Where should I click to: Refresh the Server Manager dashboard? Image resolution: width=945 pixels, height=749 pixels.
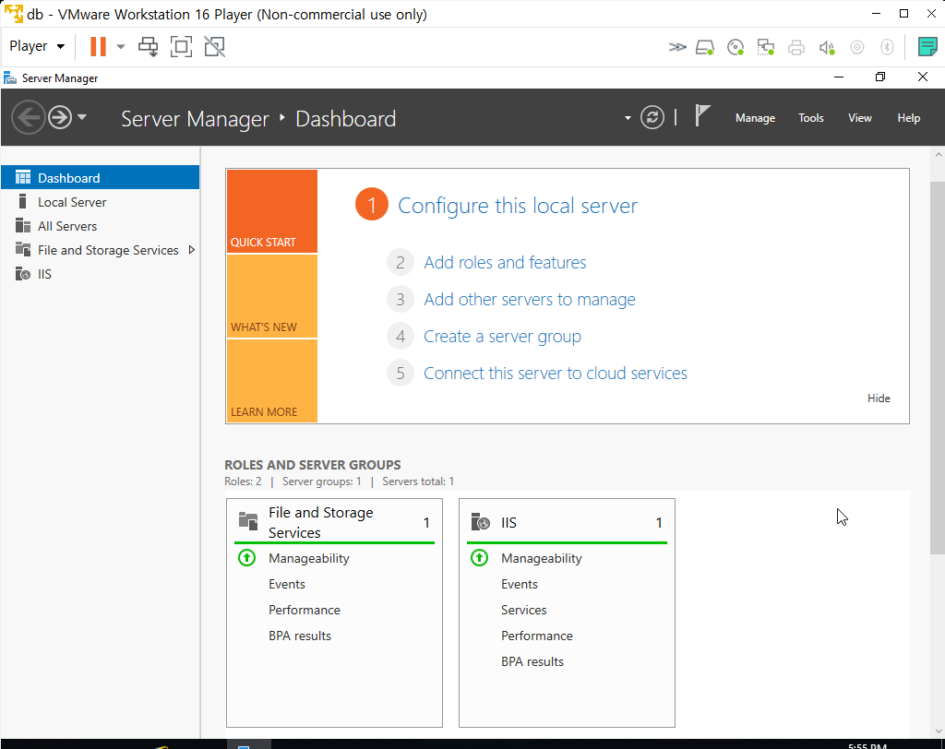point(652,117)
